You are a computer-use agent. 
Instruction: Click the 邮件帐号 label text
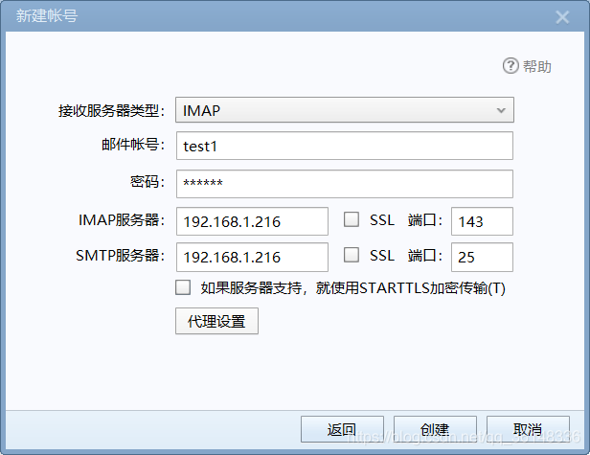[133, 144]
